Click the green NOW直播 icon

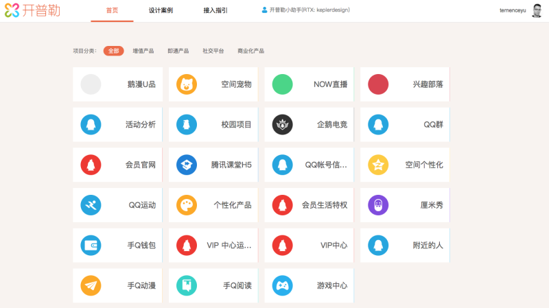(282, 84)
